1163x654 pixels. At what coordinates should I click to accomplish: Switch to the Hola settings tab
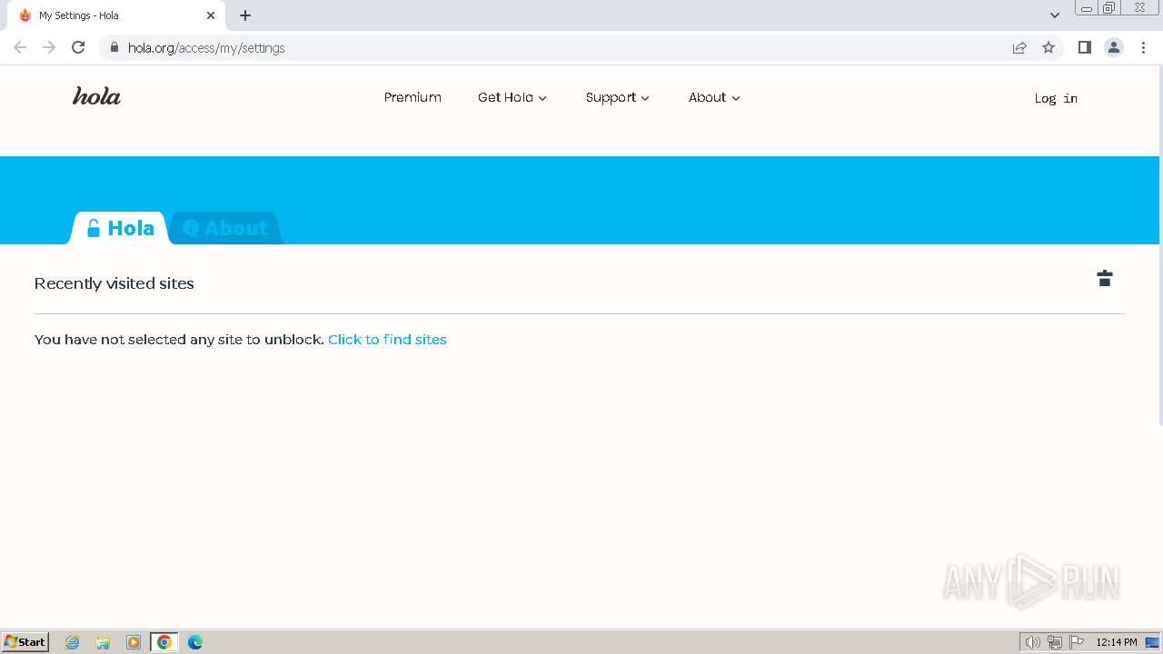tap(120, 228)
